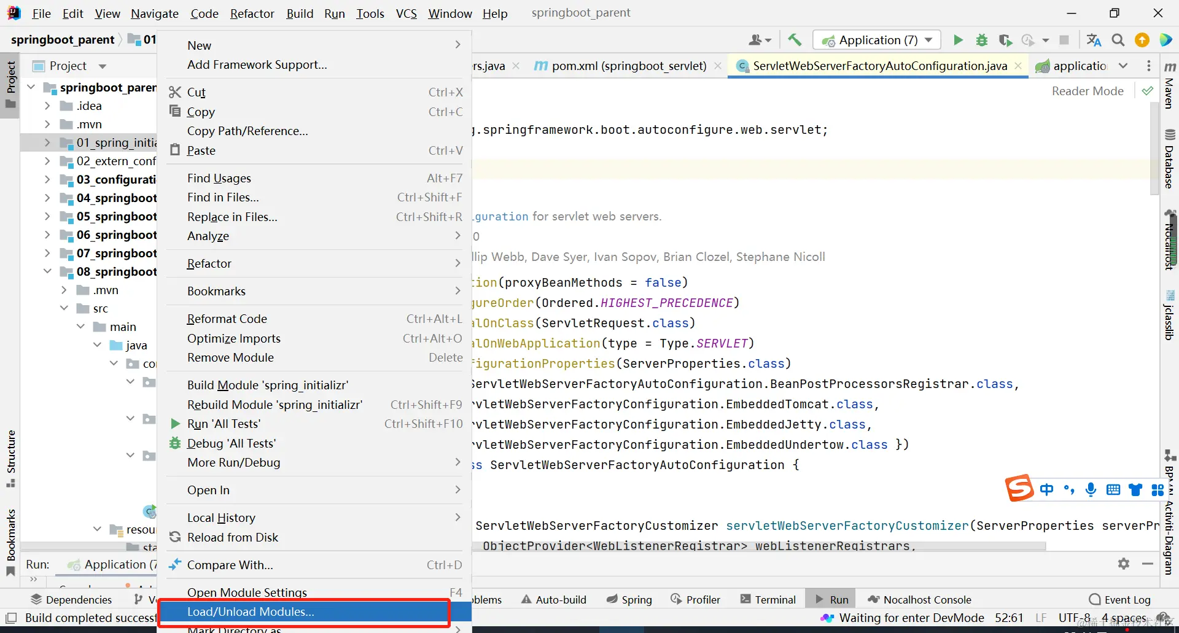Click Reload from Disk refresh icon

[x=175, y=537]
